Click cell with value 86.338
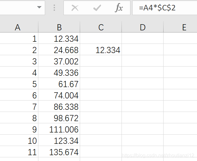Image resolution: width=197 pixels, height=161 pixels. click(59, 106)
